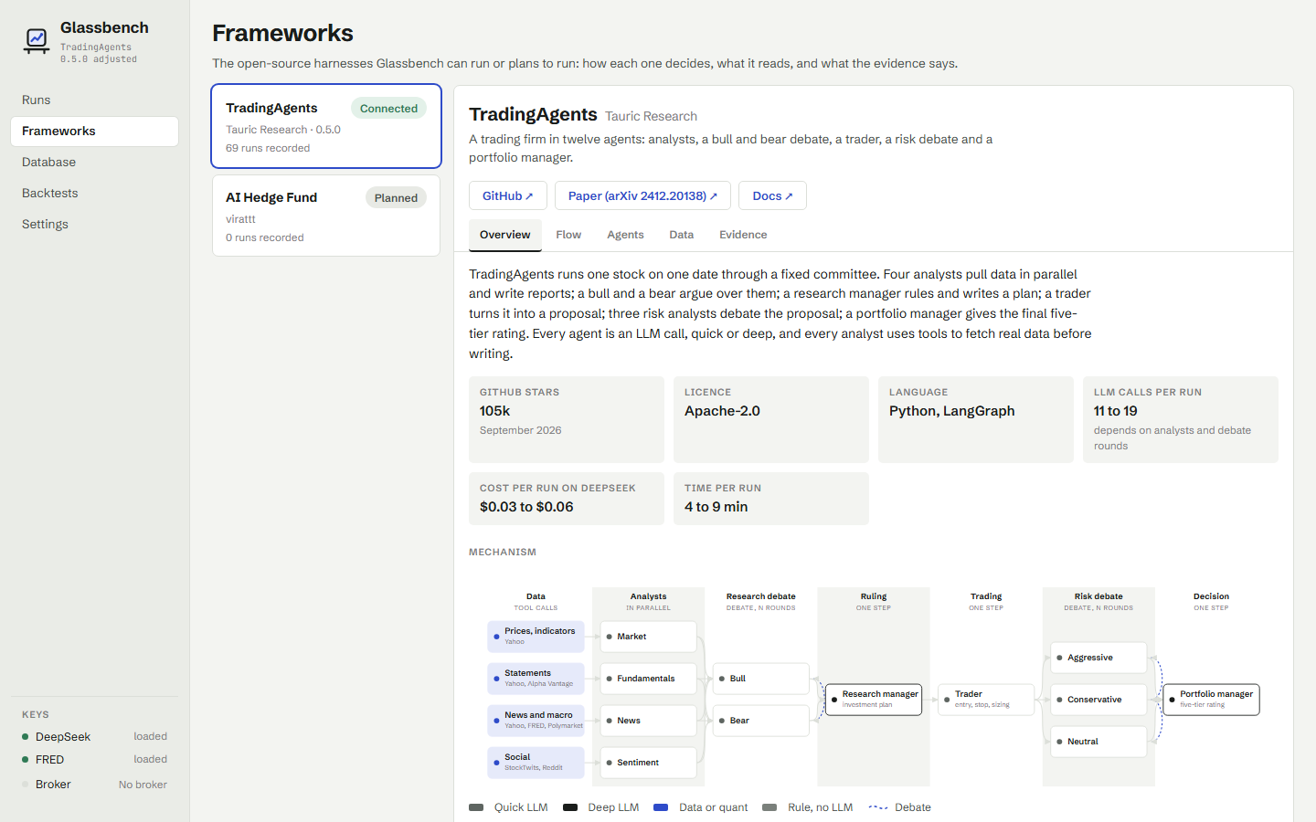The height and width of the screenshot is (822, 1316).
Task: Click the '69 runs recorded' text
Action: (268, 148)
